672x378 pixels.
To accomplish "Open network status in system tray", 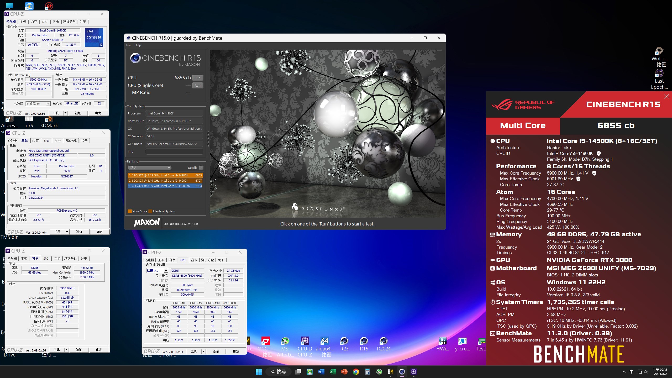I will point(640,371).
